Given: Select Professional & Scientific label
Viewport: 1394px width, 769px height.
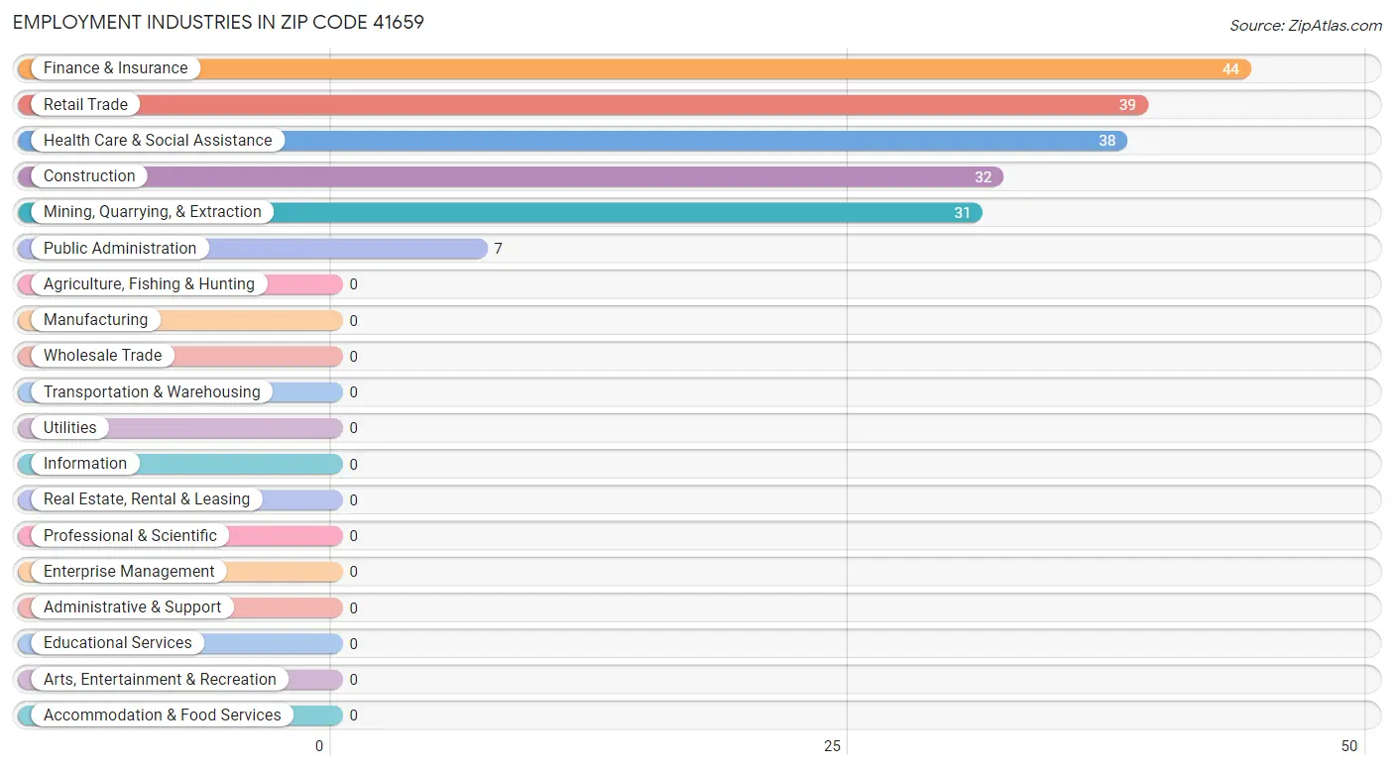Looking at the screenshot, I should [x=130, y=536].
